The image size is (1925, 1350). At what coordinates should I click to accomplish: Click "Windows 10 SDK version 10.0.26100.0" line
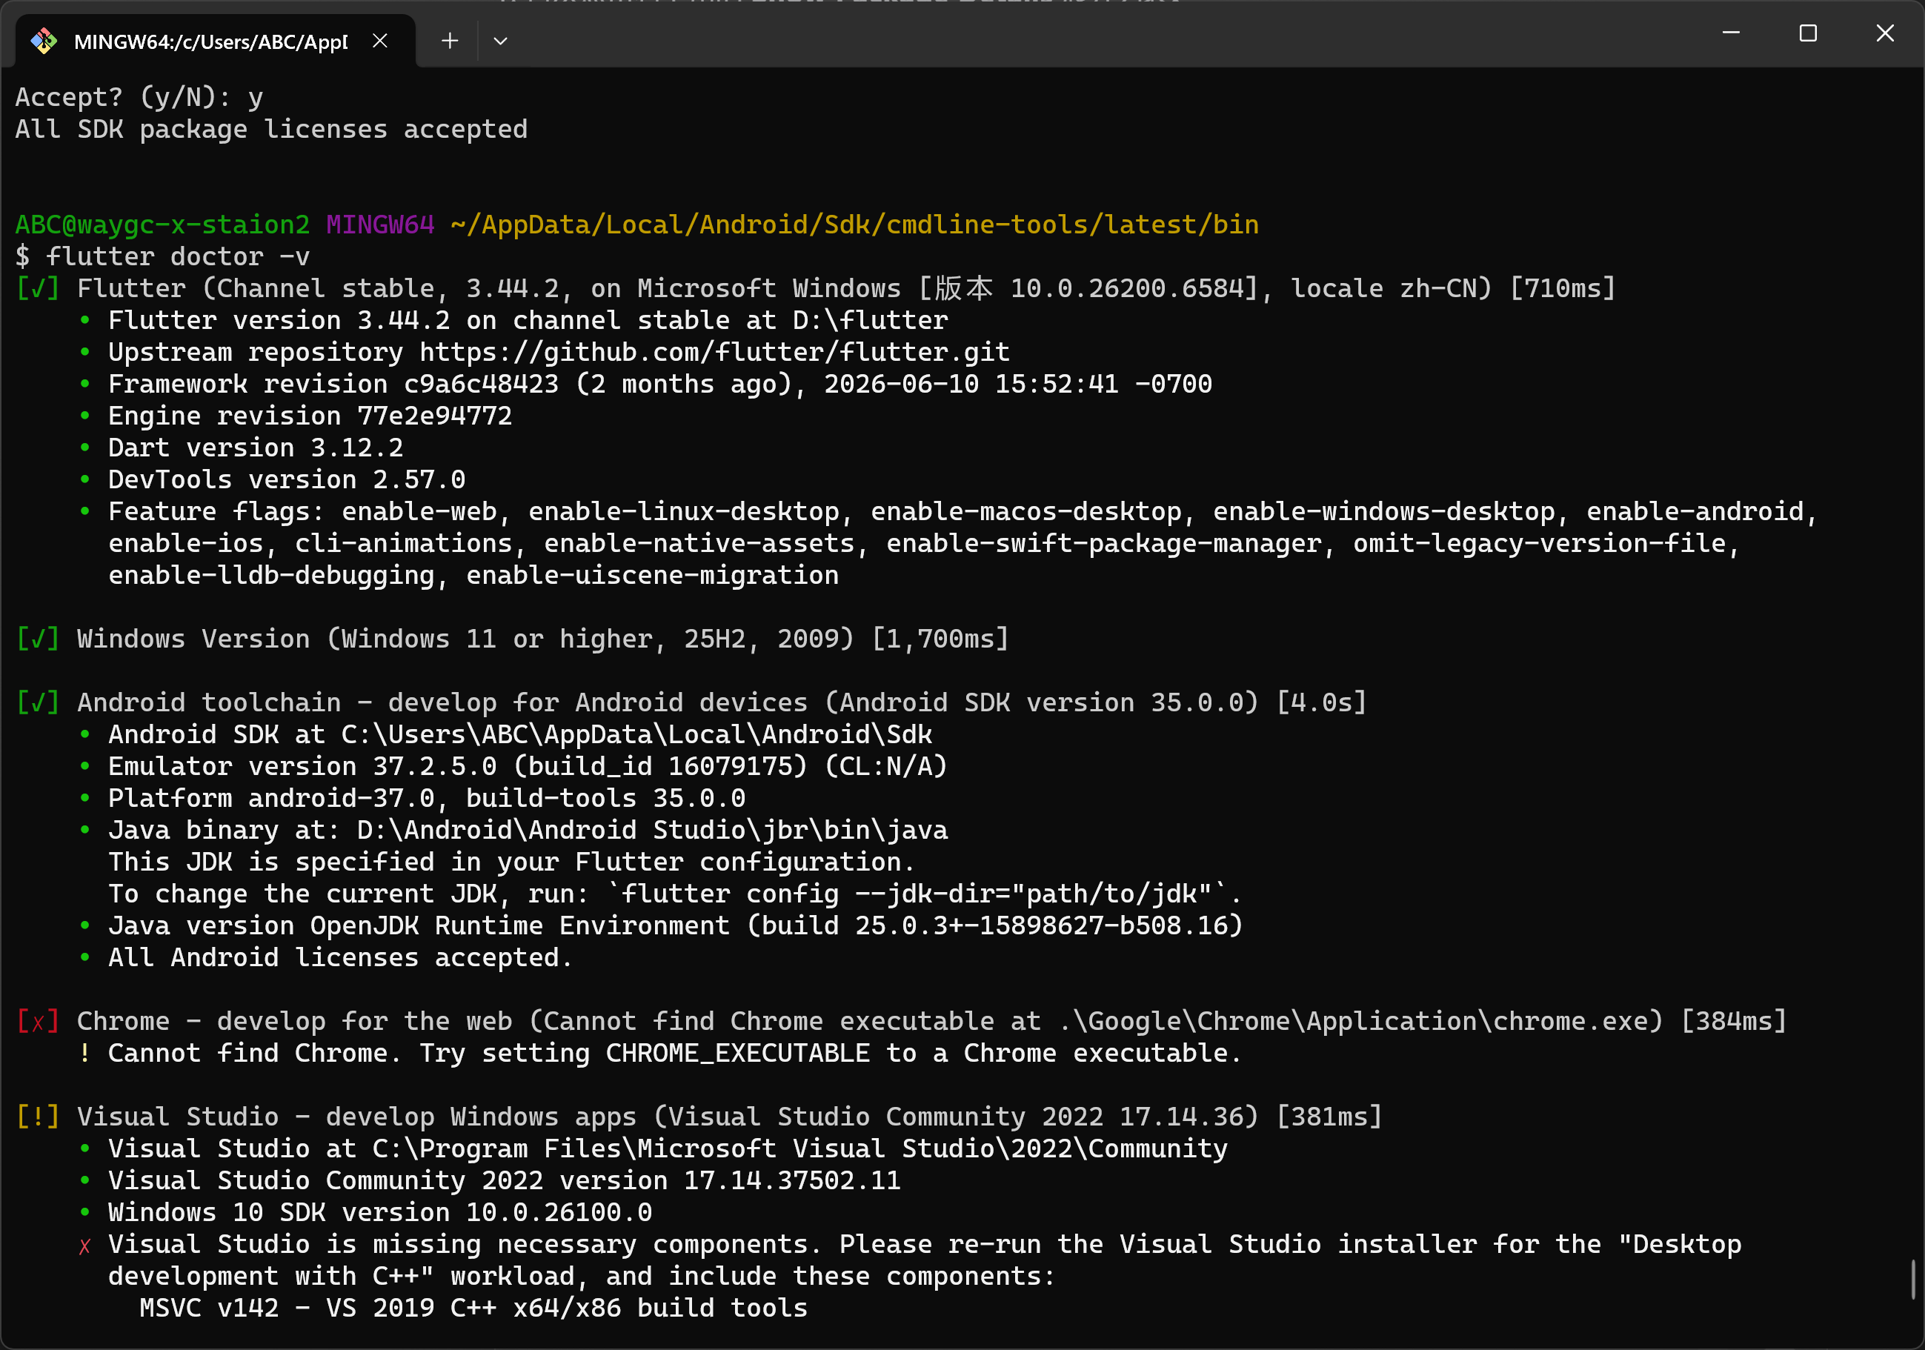[380, 1212]
